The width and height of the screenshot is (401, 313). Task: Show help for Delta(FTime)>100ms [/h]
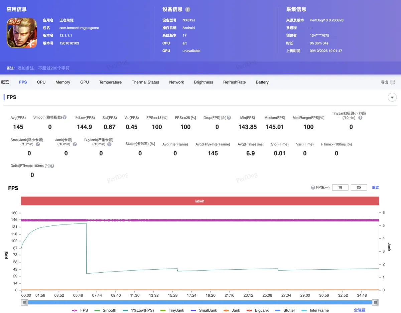click(52, 166)
